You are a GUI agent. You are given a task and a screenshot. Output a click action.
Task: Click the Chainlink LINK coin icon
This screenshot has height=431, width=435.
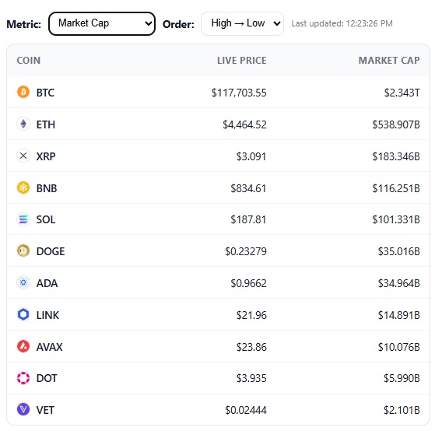[23, 315]
